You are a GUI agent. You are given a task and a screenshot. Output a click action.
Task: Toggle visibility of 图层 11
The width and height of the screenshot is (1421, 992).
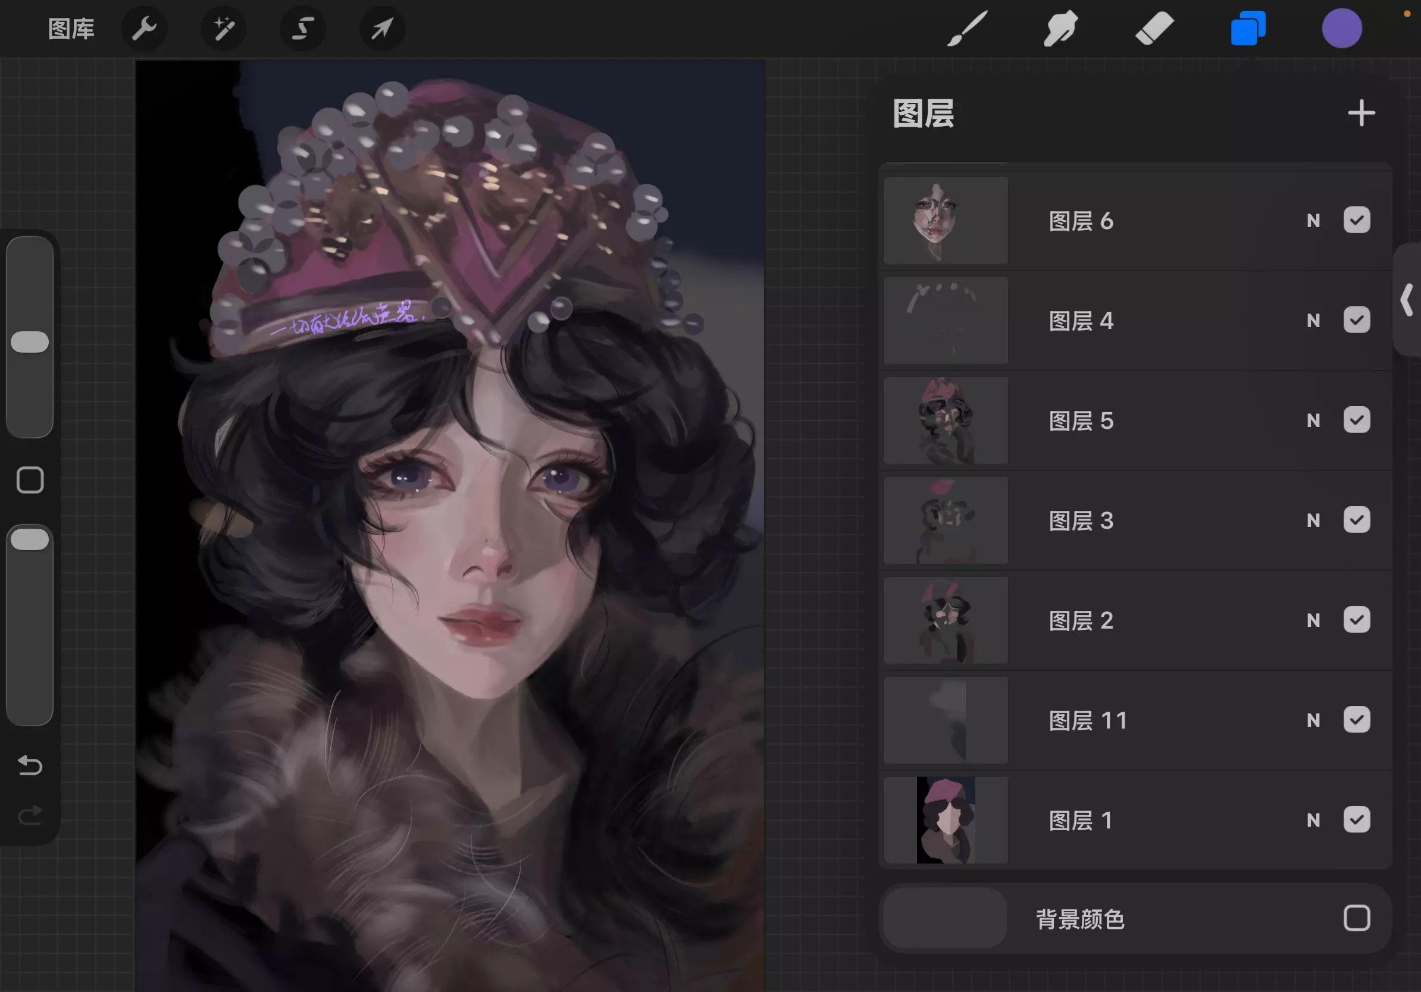click(1356, 720)
